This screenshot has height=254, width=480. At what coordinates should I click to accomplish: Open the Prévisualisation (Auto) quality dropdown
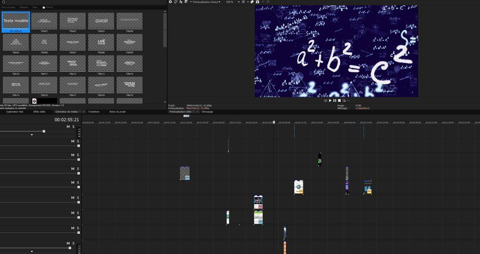point(206,2)
